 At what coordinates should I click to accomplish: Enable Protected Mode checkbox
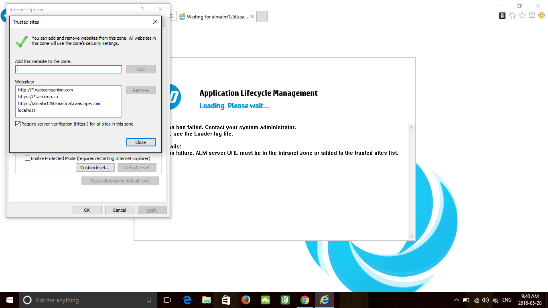27,158
